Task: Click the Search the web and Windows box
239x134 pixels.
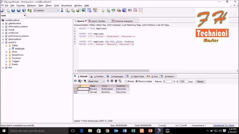Action: 38,131
